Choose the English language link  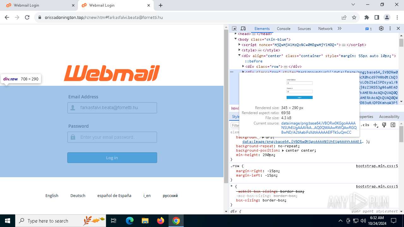pos(52,195)
